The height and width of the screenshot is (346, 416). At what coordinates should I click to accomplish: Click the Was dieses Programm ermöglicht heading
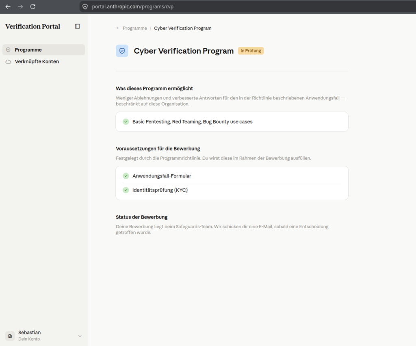[x=154, y=89]
